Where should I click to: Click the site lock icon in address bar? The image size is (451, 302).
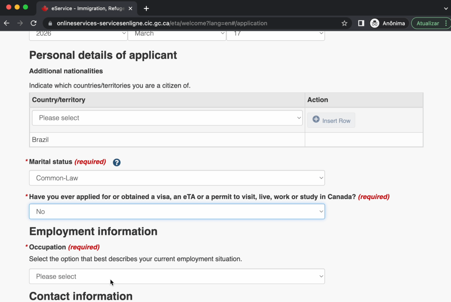[50, 23]
